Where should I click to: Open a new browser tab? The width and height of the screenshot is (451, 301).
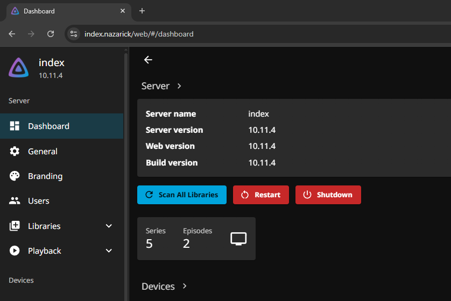point(142,11)
